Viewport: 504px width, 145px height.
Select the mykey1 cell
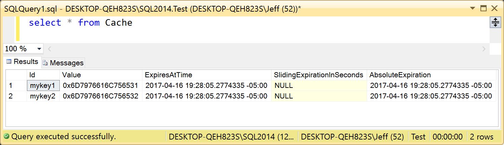tap(43, 85)
